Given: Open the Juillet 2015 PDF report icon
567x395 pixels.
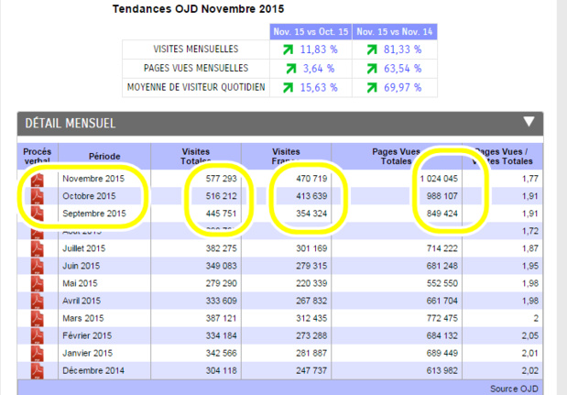Looking at the screenshot, I should [x=38, y=248].
